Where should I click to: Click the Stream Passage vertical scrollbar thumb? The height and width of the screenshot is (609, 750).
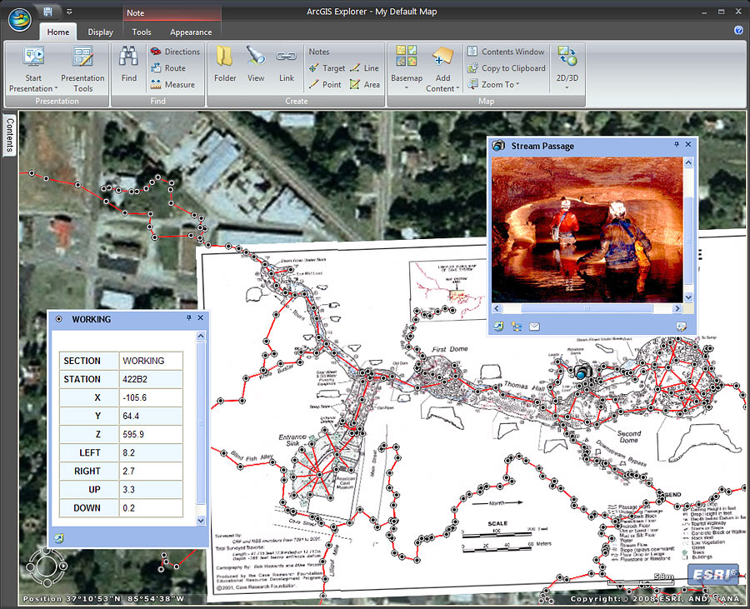(x=688, y=241)
